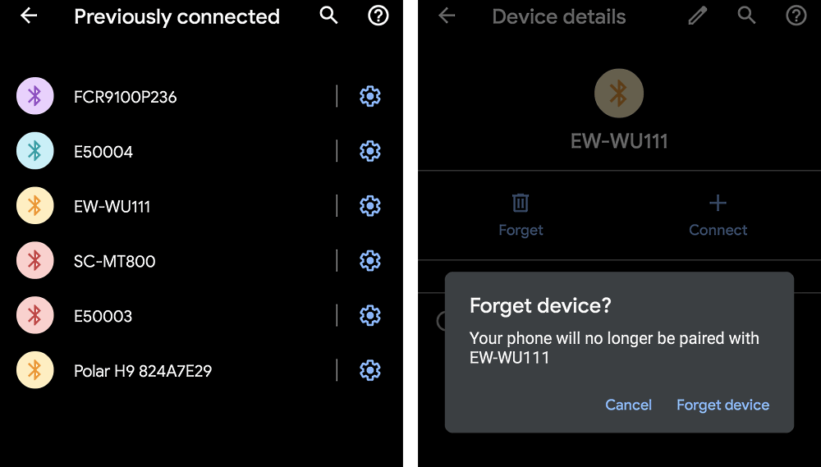Image resolution: width=821 pixels, height=467 pixels.
Task: Select FCR9100P236 device entry
Action: click(125, 97)
